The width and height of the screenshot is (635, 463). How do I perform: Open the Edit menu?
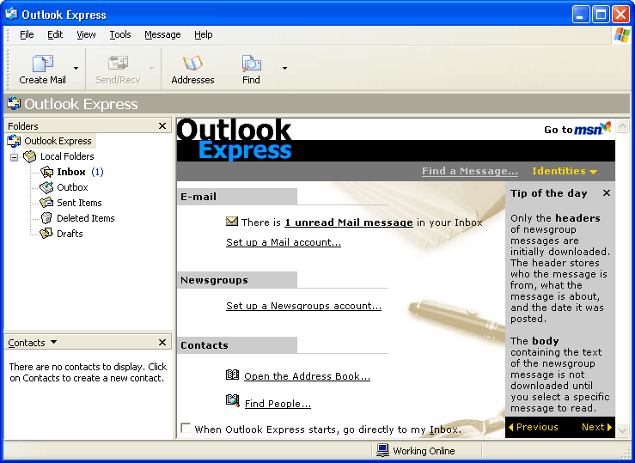point(55,35)
